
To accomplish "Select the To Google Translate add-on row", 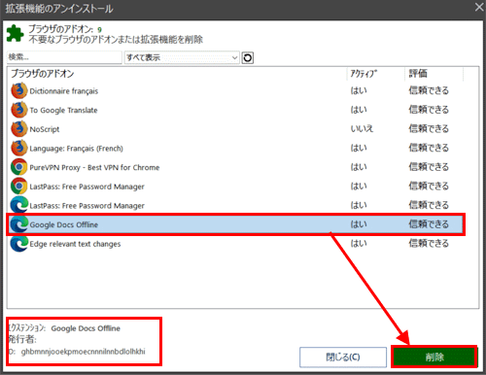I will point(236,110).
